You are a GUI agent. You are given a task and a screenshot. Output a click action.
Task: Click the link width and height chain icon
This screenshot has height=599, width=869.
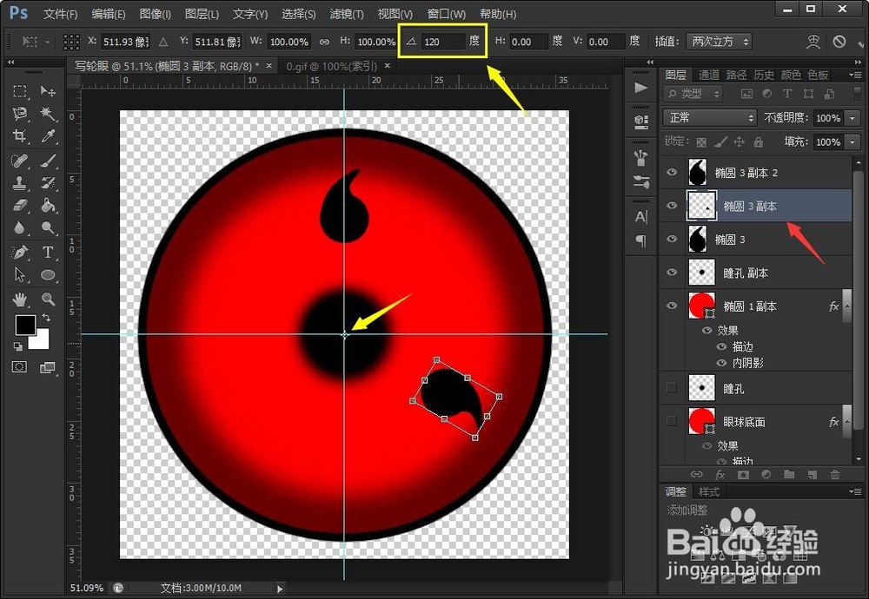[x=324, y=42]
